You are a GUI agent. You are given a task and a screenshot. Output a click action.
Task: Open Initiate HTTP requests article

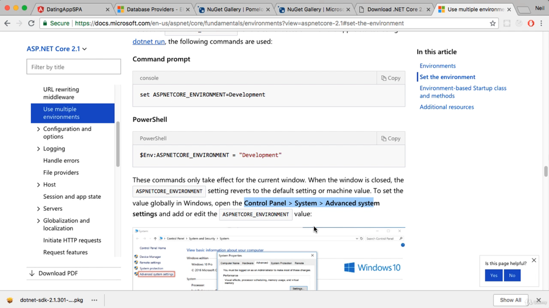pos(72,240)
